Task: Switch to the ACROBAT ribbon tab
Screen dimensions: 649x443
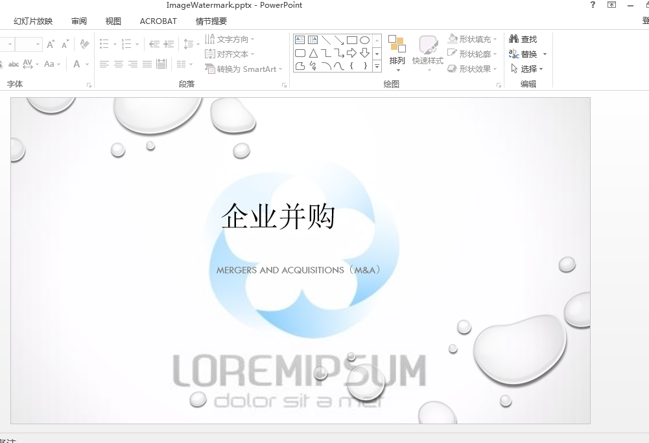Action: point(158,21)
